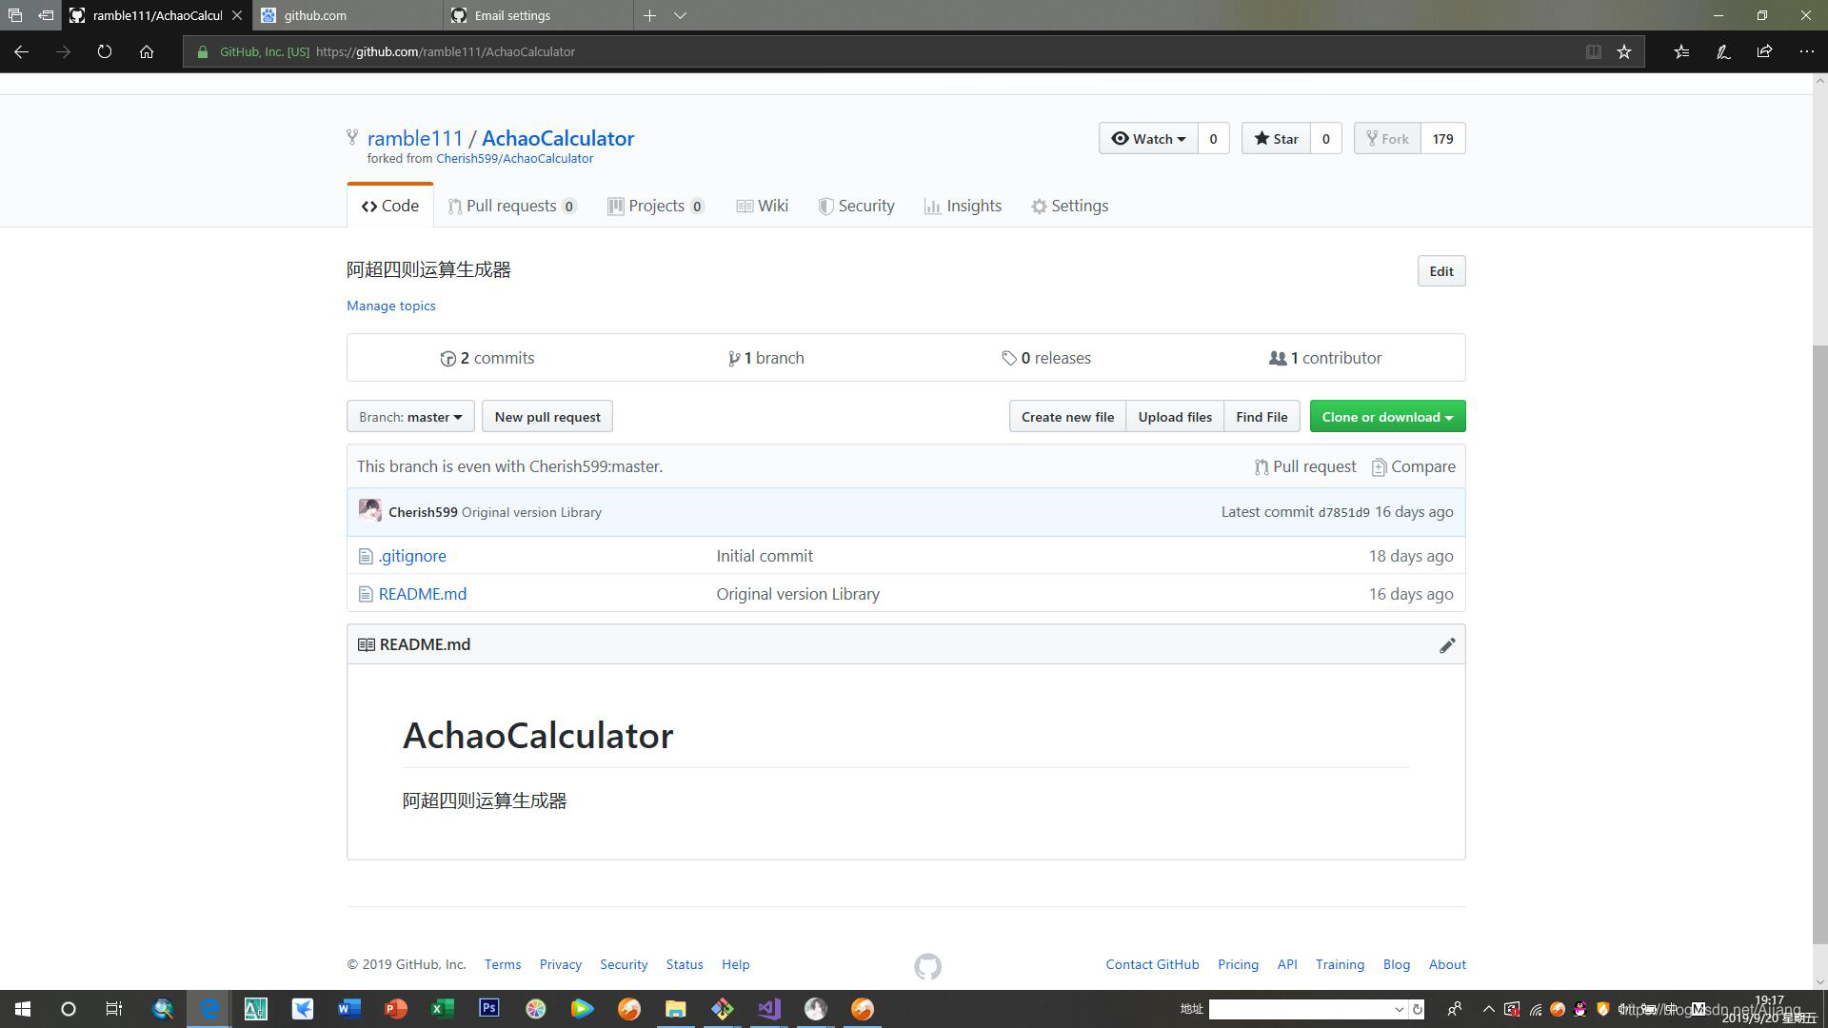Add page to favorites using the star icon
Image resolution: width=1828 pixels, height=1028 pixels.
[x=1624, y=52]
